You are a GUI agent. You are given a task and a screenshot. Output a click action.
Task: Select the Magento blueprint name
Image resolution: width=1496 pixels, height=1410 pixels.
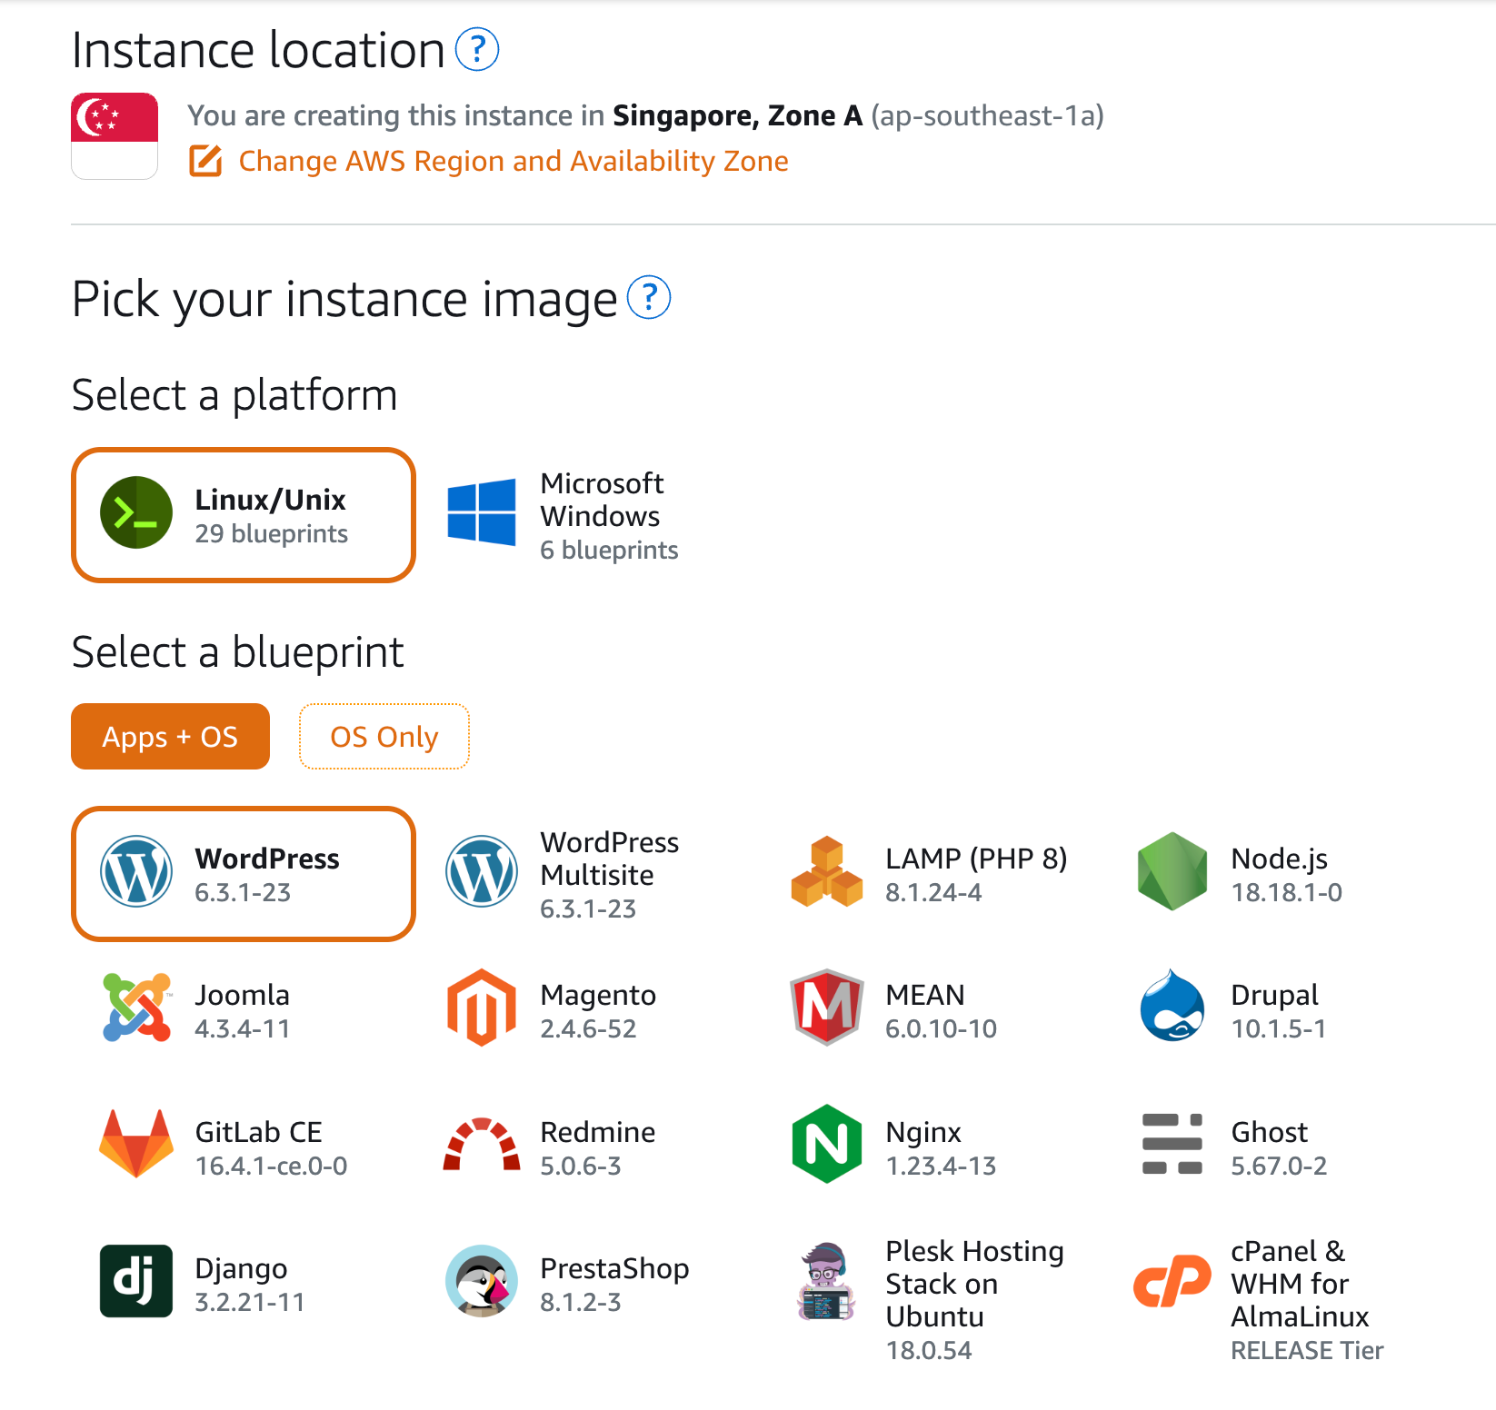(x=598, y=996)
